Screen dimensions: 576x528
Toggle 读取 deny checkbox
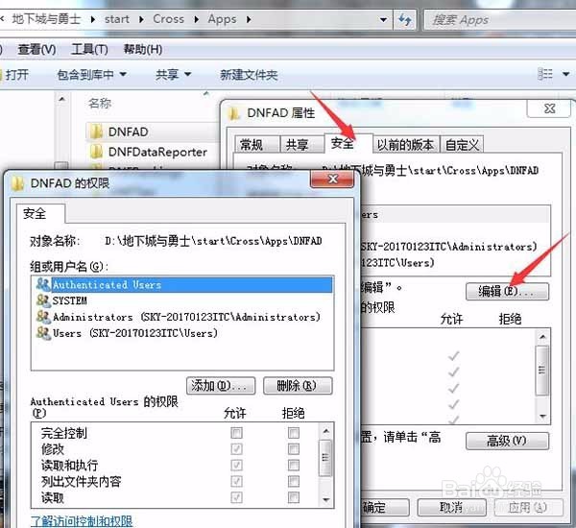[293, 497]
